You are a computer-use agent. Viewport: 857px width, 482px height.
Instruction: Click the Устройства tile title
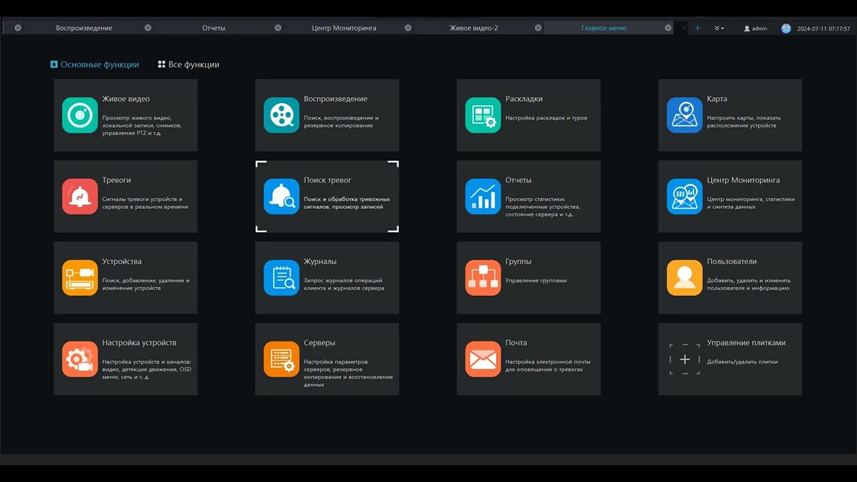(122, 262)
